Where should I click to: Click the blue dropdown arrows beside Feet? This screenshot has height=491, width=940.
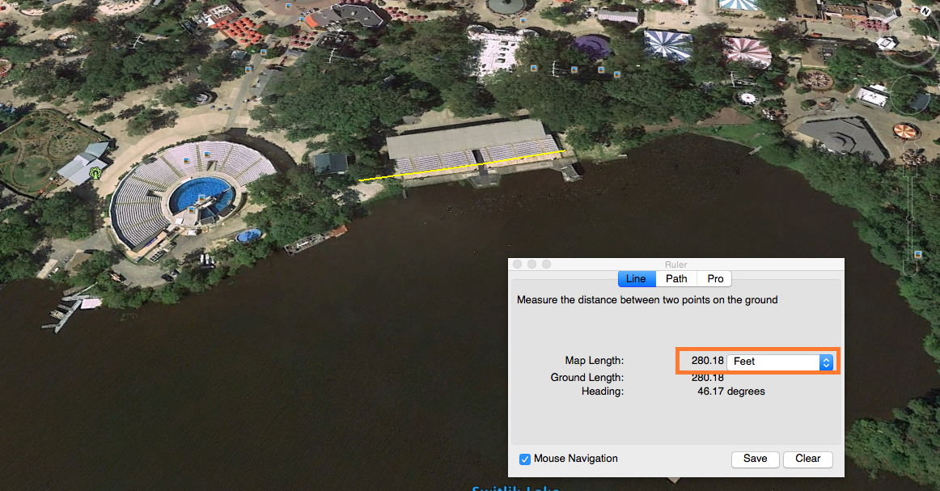click(826, 362)
